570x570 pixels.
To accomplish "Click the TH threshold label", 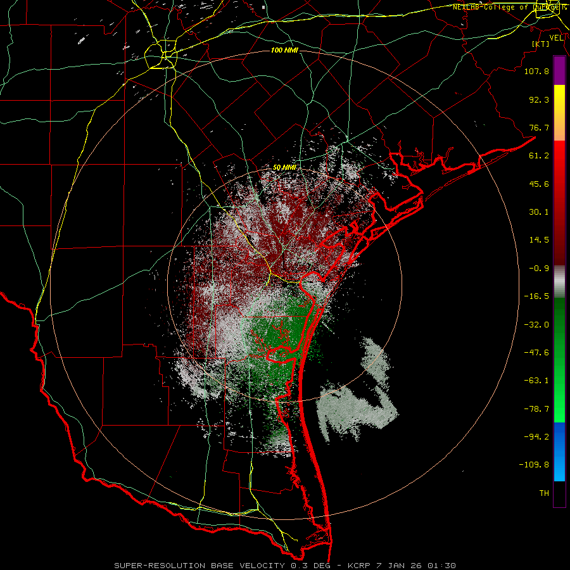I will pyautogui.click(x=544, y=493).
